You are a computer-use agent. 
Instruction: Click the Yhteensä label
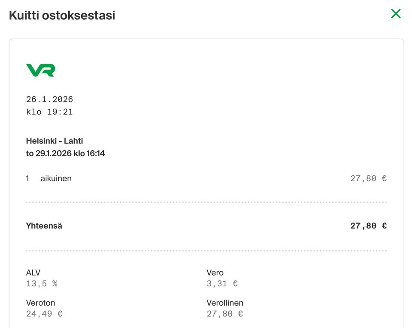point(44,226)
